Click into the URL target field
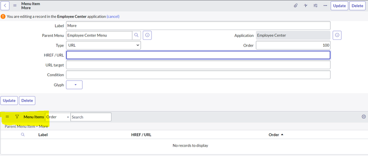 tap(198, 65)
